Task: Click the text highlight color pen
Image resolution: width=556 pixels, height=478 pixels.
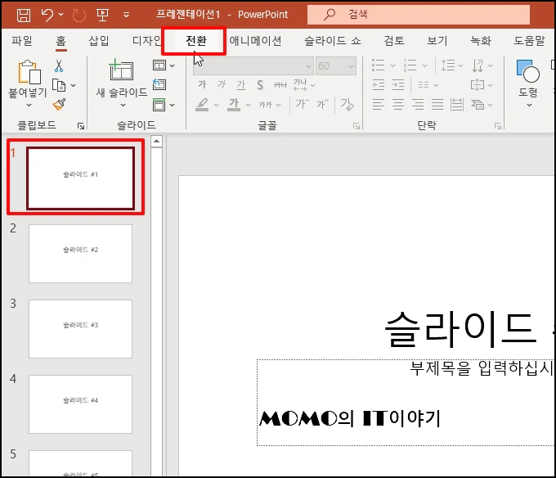Action: tap(202, 104)
